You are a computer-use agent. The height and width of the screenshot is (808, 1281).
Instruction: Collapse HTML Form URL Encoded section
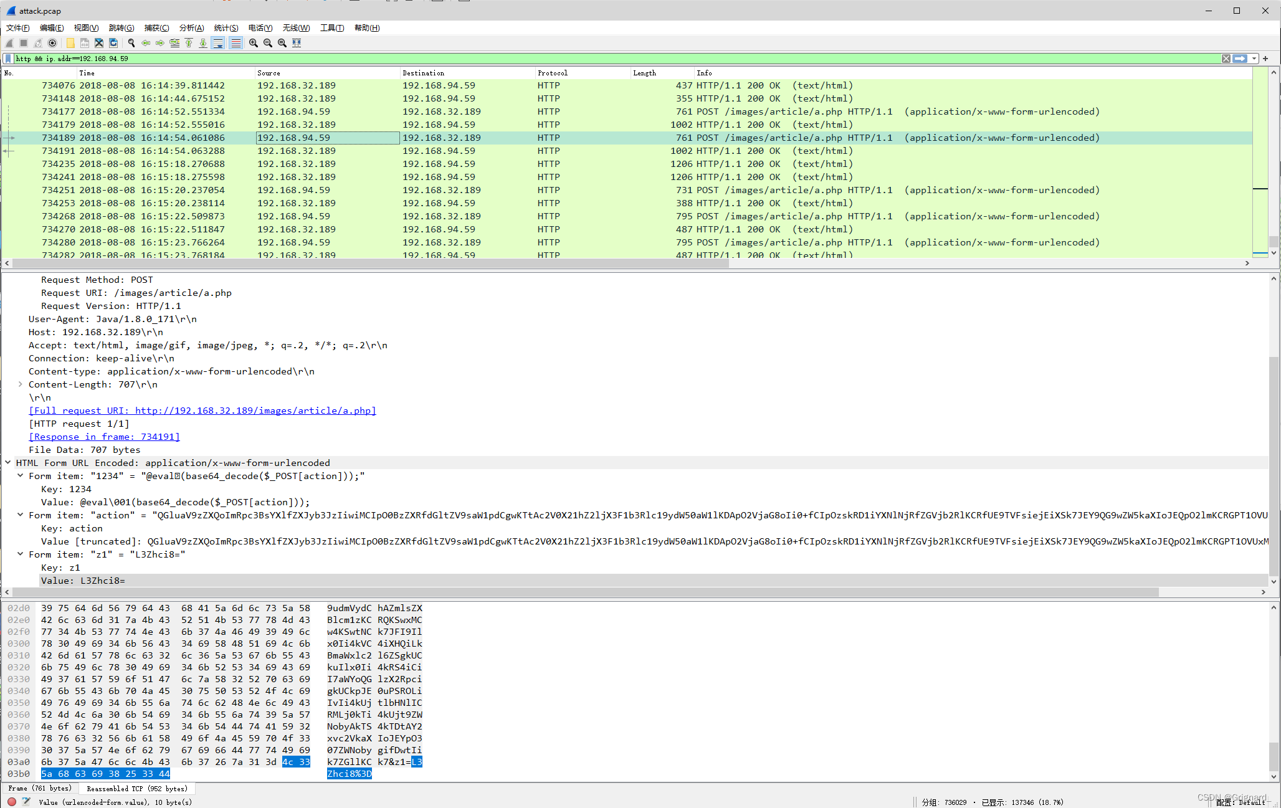(x=8, y=463)
